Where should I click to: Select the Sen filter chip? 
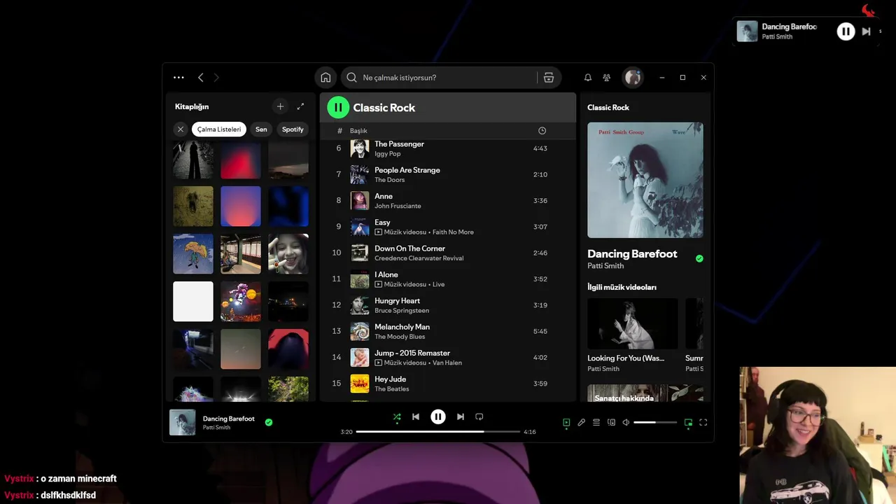(261, 129)
